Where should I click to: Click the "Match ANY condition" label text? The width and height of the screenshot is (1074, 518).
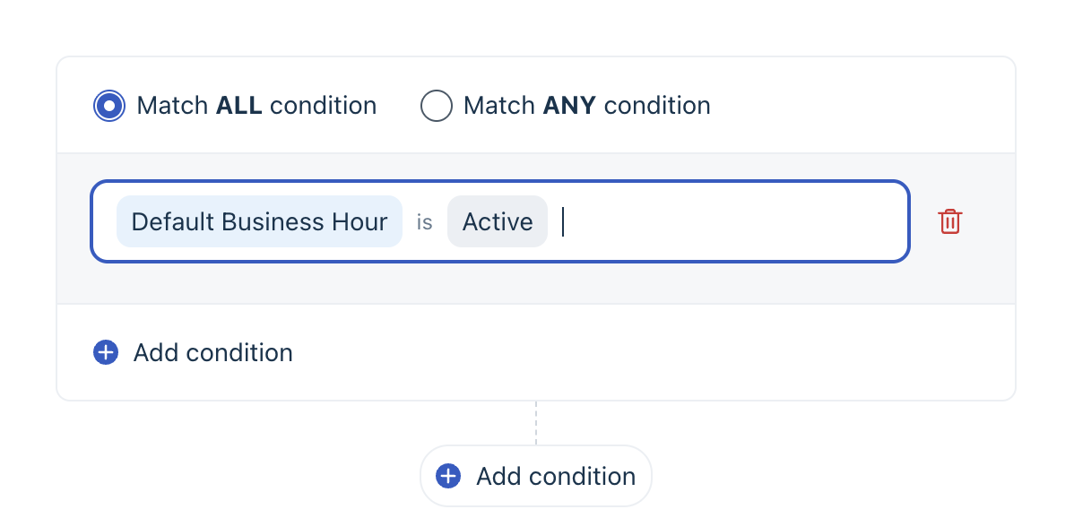tap(587, 106)
